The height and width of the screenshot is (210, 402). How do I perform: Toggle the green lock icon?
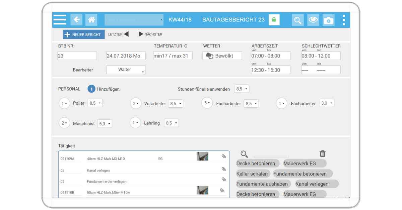[274, 19]
